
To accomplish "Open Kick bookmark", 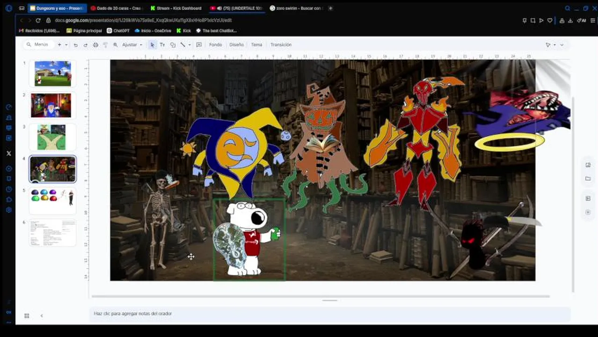I will click(x=184, y=31).
